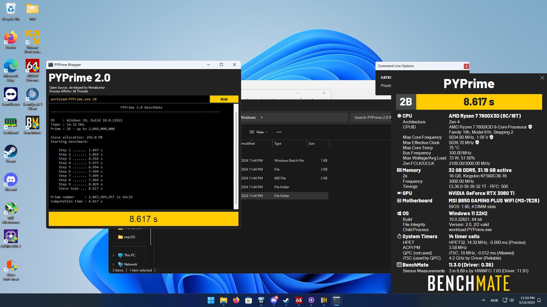
Task: Open the volume control in system tray
Action: click(x=512, y=300)
